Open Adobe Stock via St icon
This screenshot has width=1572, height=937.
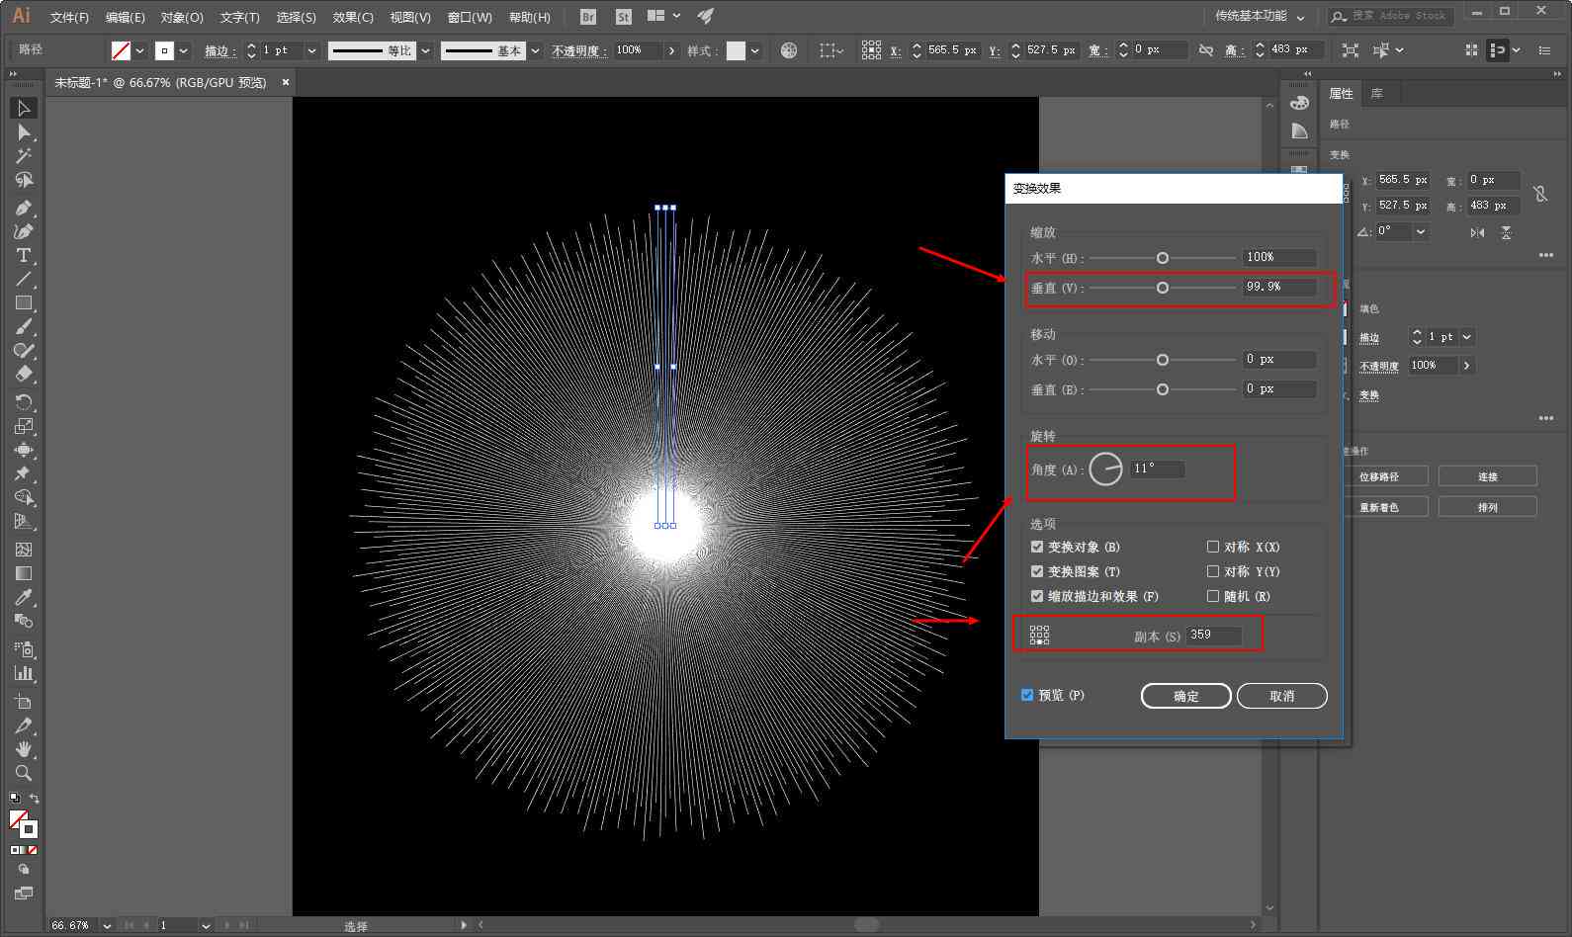pos(623,17)
